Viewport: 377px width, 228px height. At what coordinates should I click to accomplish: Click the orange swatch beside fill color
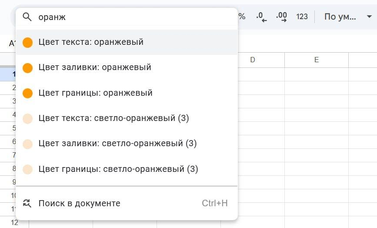click(27, 68)
